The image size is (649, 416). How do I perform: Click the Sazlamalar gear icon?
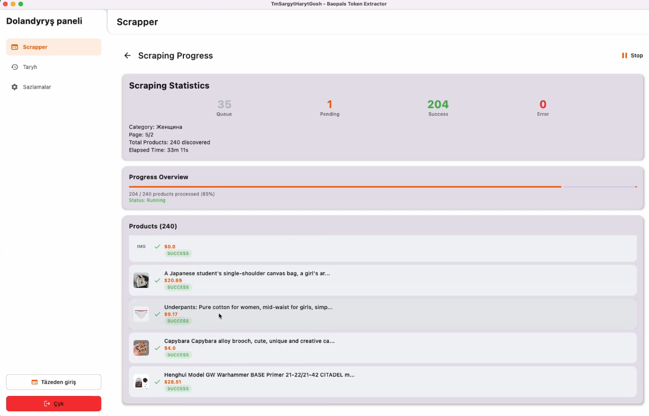point(15,87)
